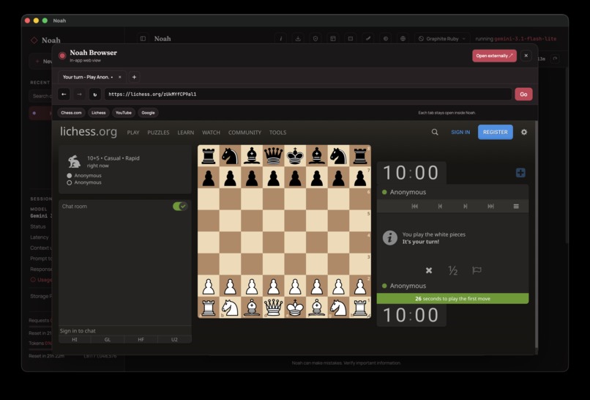Resign using the flag icon

(477, 270)
